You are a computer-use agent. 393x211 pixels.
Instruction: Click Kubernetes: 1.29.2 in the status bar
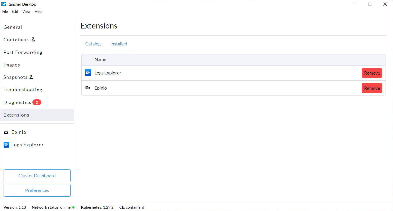pos(97,207)
